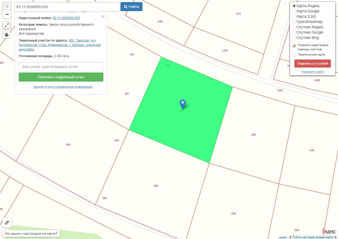The width and height of the screenshot is (338, 239).
Task: Click parcel label 661 on map
Action: pyautogui.click(x=2, y=63)
